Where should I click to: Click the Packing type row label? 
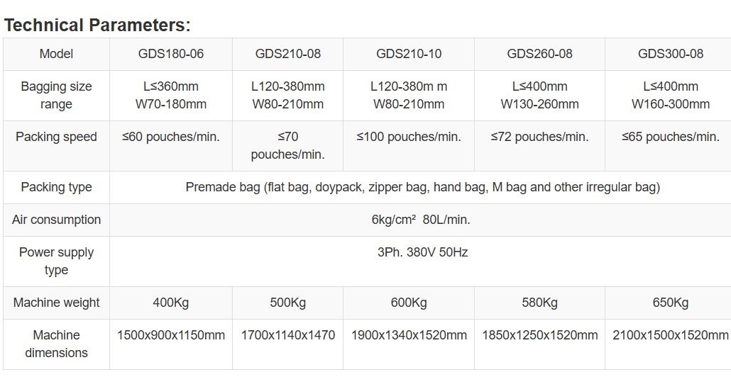tap(56, 187)
